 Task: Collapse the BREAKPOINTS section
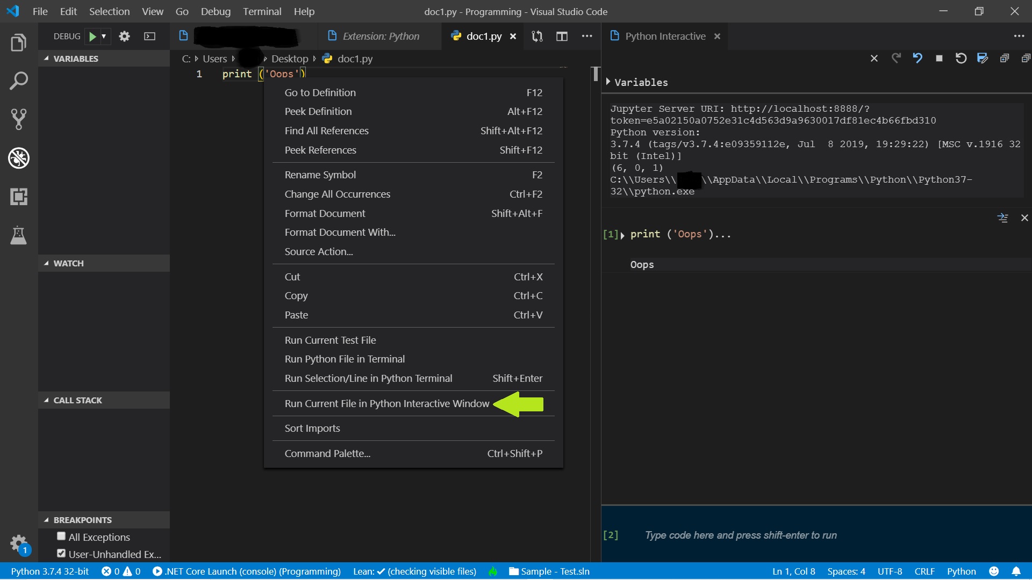coord(104,520)
